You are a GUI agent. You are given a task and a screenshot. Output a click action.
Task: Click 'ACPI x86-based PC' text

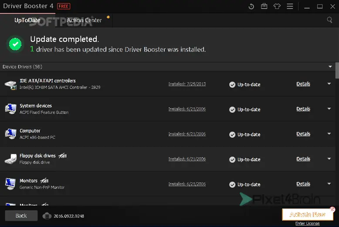tap(37, 137)
